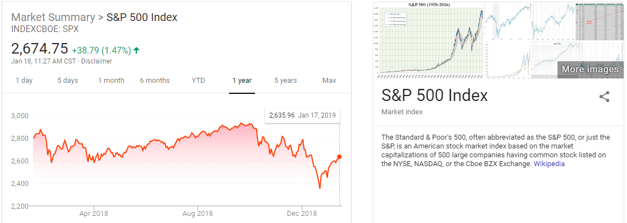This screenshot has height=223, width=627.
Task: Select the 1 day range tab
Action: point(24,81)
